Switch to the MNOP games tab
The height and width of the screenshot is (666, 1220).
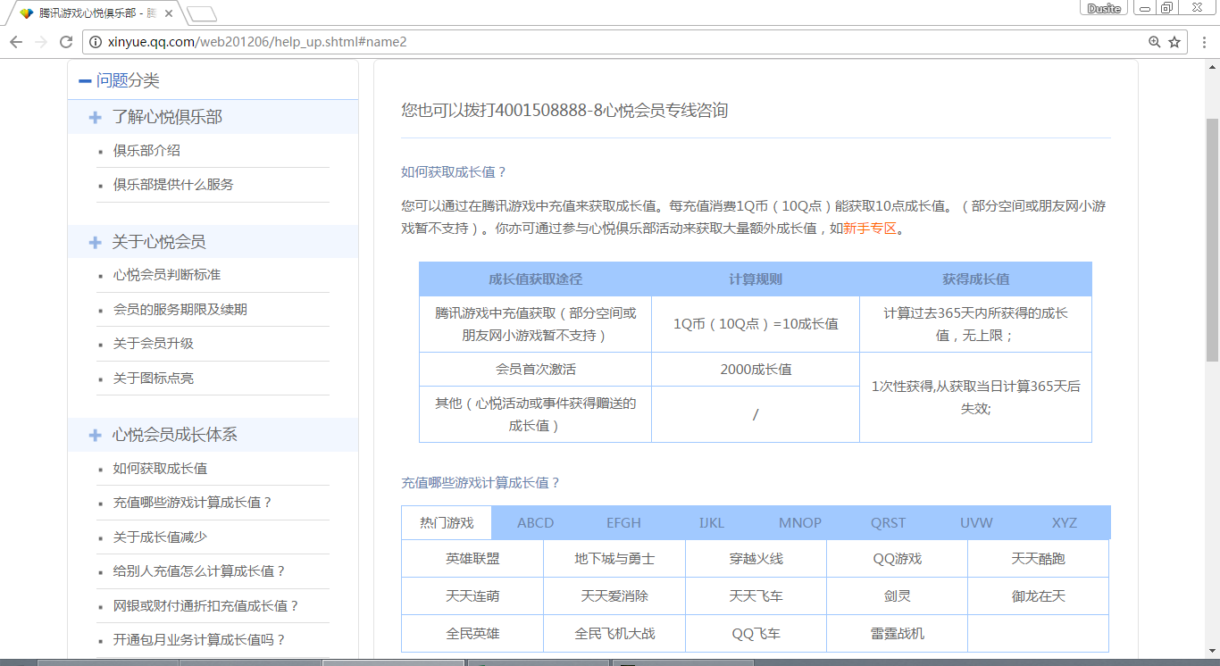800,523
